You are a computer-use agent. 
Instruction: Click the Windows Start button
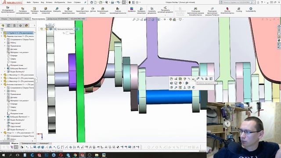tap(4, 155)
